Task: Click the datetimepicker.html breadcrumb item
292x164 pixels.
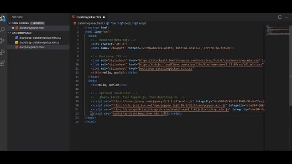Action: [90, 23]
